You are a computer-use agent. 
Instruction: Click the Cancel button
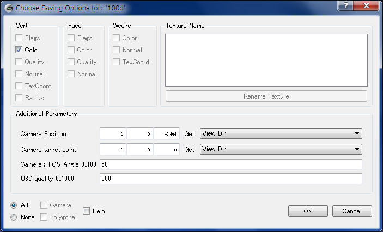pyautogui.click(x=352, y=211)
